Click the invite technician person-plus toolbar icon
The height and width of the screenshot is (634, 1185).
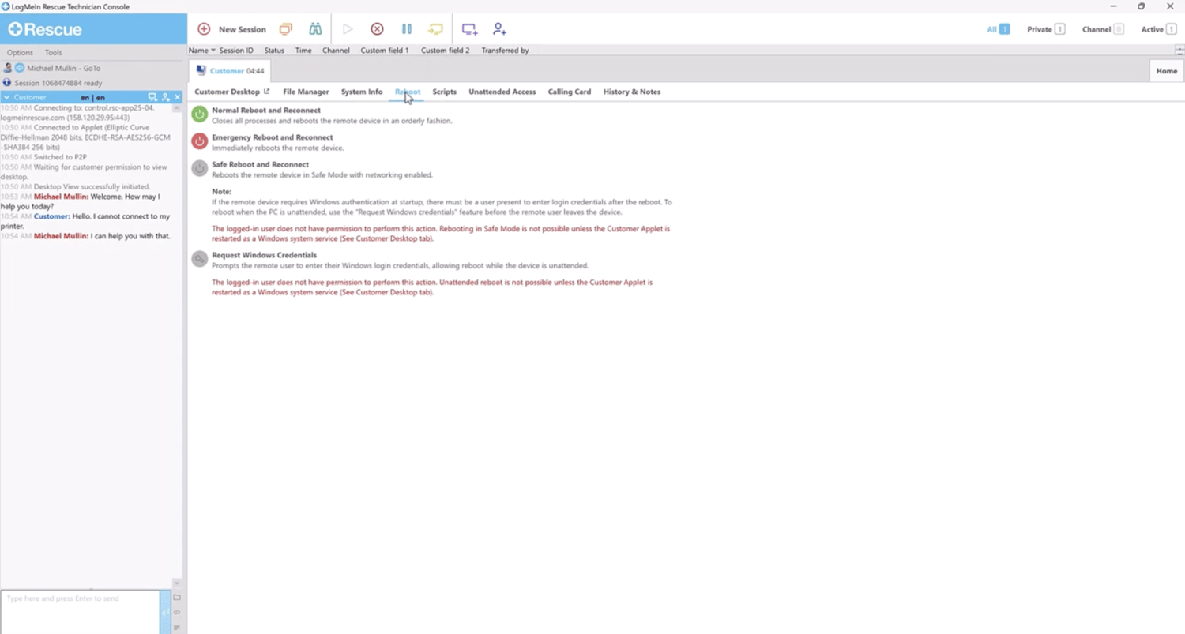click(x=499, y=29)
